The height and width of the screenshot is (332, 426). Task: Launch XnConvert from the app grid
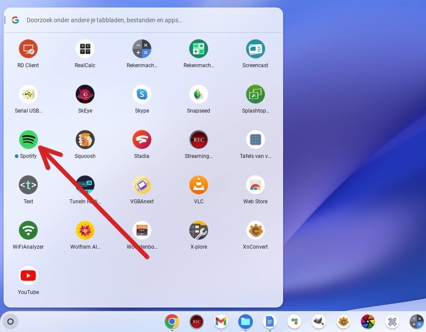coord(256,230)
